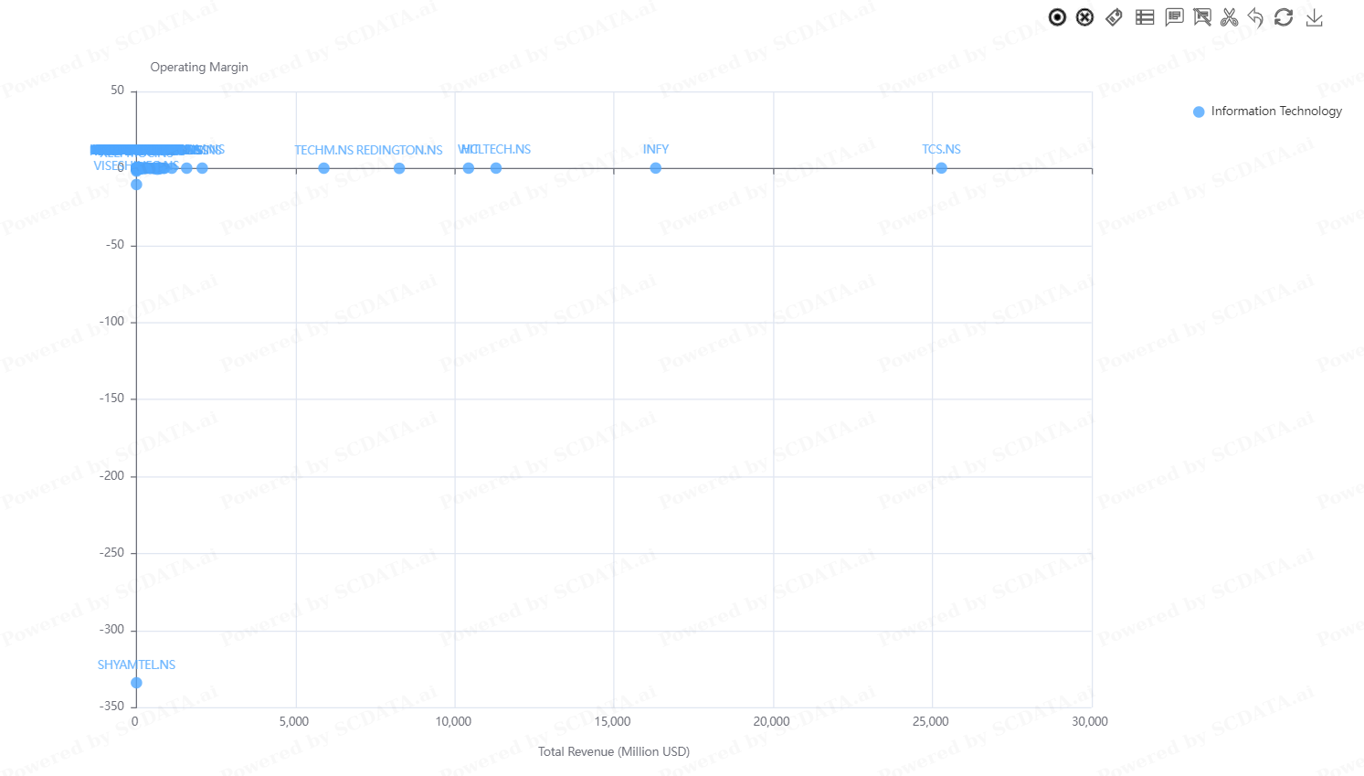The width and height of the screenshot is (1364, 776).
Task: Download the chart as image
Action: tap(1314, 17)
